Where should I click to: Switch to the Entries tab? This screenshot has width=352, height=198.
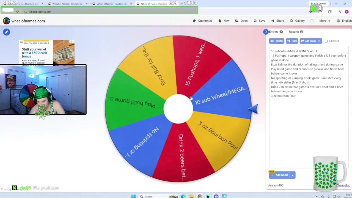click(x=276, y=32)
